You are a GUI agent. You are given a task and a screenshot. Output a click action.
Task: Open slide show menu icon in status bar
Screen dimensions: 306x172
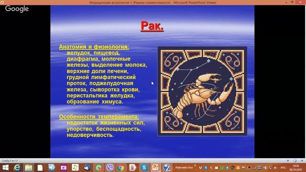pyautogui.click(x=295, y=161)
